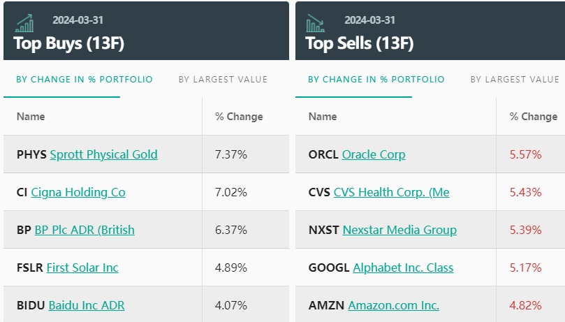Click the BP Plc ADR link
The width and height of the screenshot is (565, 322).
point(85,230)
